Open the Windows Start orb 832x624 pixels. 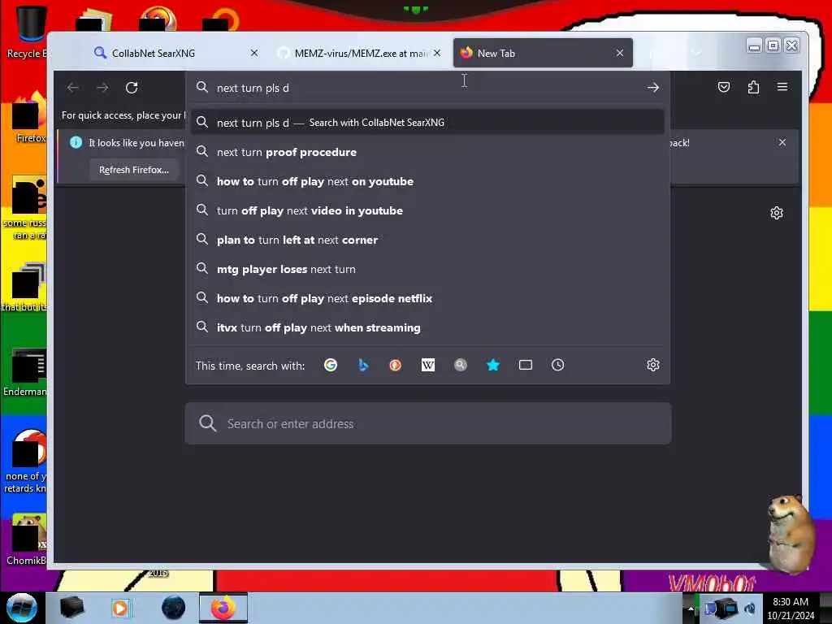coord(22,608)
